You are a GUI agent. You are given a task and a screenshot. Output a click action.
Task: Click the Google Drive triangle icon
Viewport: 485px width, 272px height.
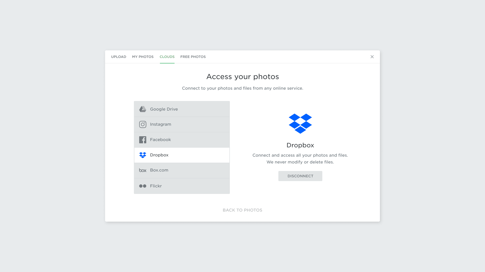pos(143,109)
